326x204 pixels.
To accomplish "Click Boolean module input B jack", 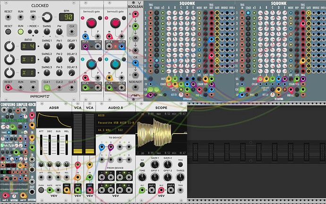I will click(135, 26).
